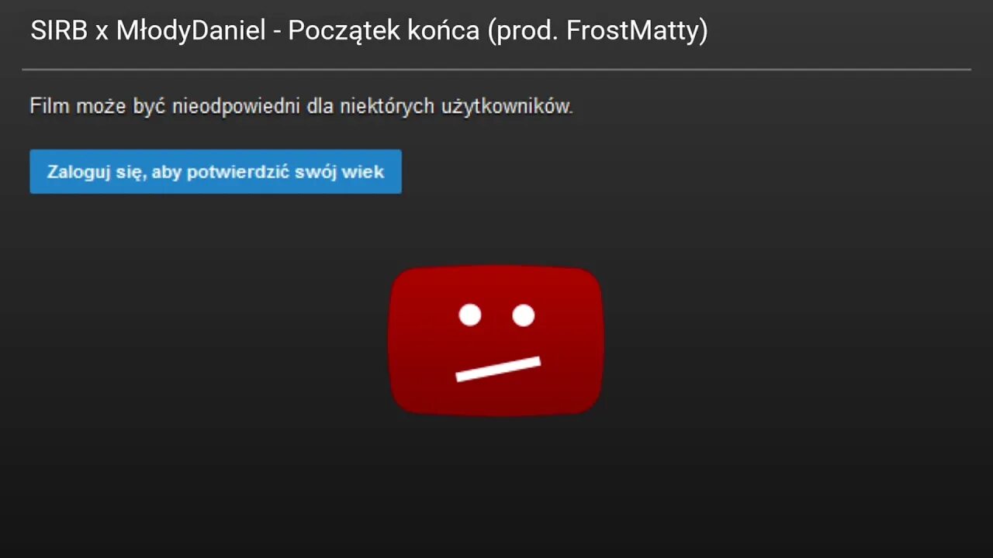
Task: Click the sad red YouTube error icon
Action: [496, 340]
